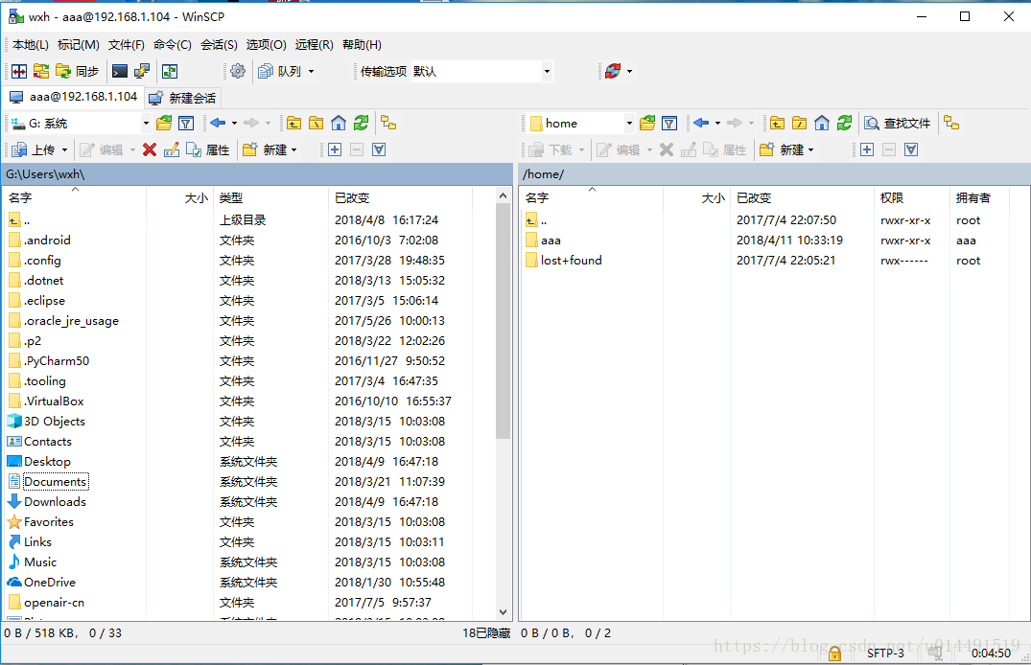This screenshot has width=1031, height=665.
Task: Expand the 上传 upload dropdown arrow
Action: click(64, 149)
